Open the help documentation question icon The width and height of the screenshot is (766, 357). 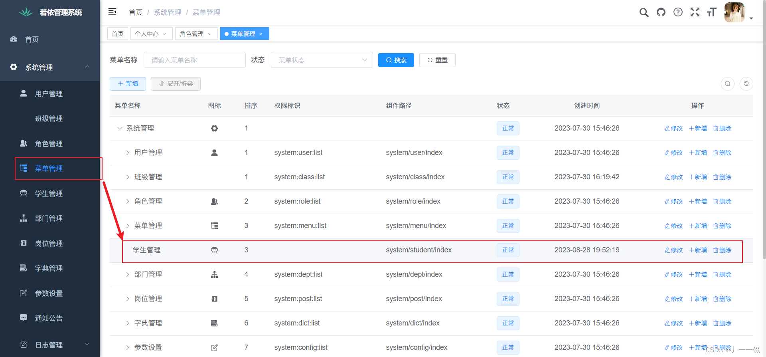678,12
